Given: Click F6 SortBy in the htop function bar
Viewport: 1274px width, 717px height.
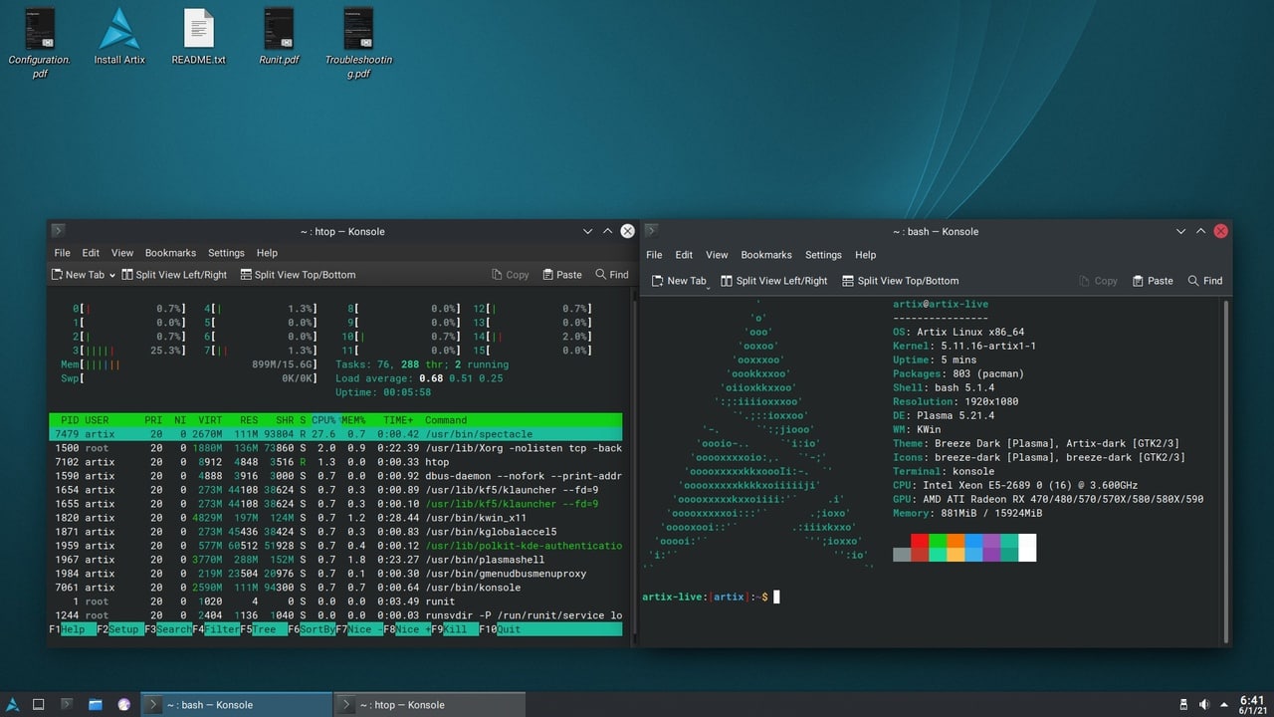Looking at the screenshot, I should (x=311, y=629).
